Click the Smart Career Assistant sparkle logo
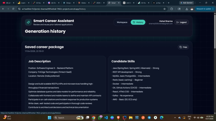 point(28,22)
